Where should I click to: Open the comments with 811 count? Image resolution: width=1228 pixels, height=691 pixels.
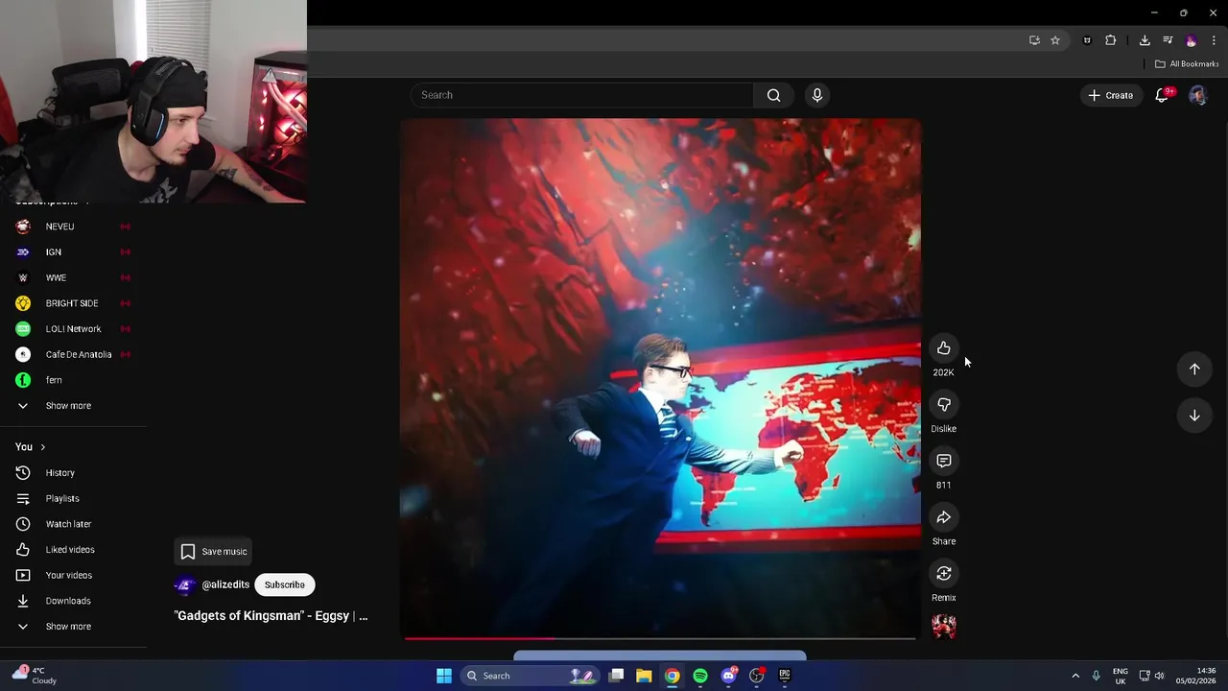click(x=944, y=461)
